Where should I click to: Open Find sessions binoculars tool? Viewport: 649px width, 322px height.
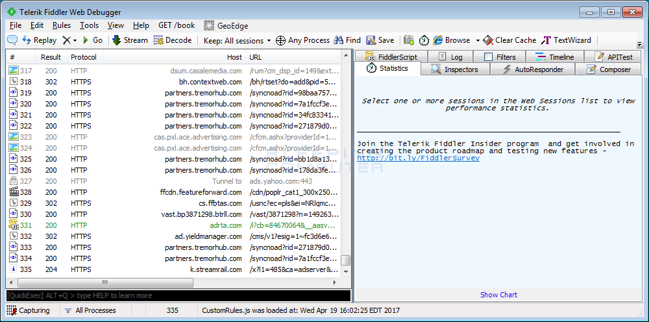(x=348, y=40)
